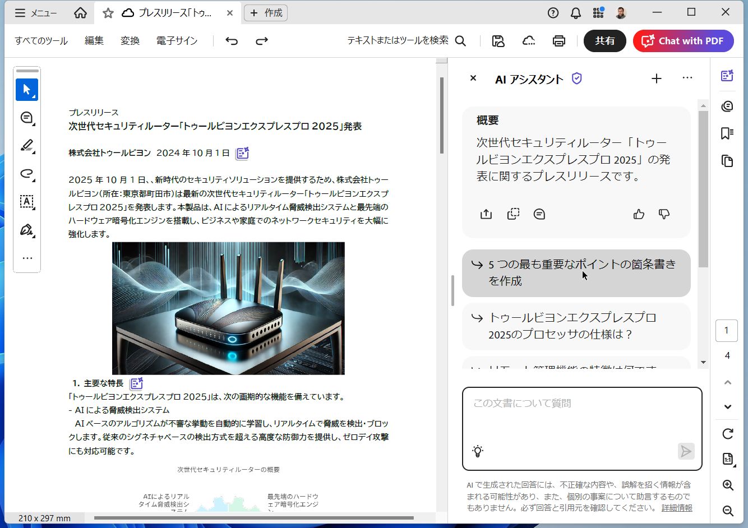Choose the highlighter pen tool
The width and height of the screenshot is (748, 528).
click(x=26, y=146)
